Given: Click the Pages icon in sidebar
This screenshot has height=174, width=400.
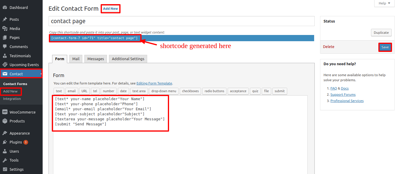Looking at the screenshot, I should (x=5, y=38).
